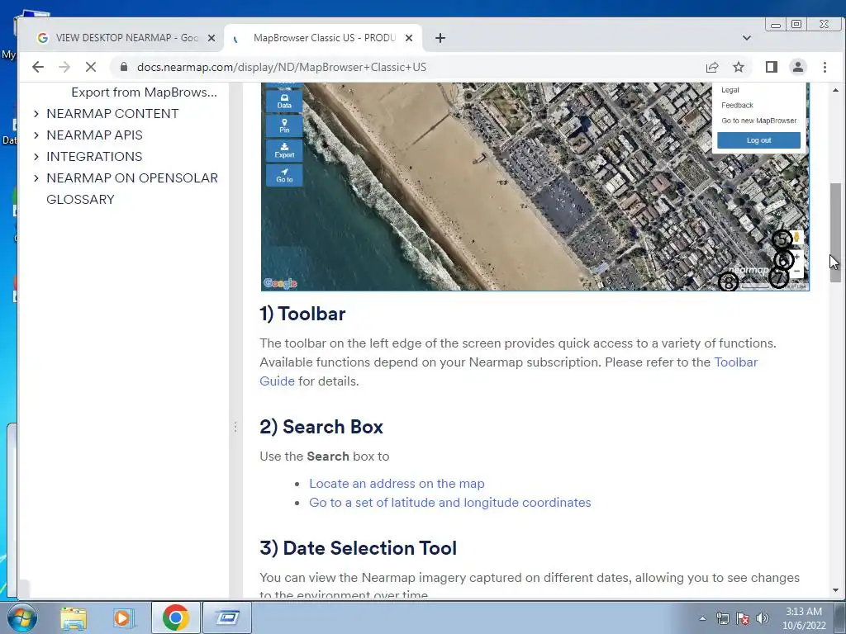Open the volume control in the tray
The image size is (846, 634).
pos(763,618)
